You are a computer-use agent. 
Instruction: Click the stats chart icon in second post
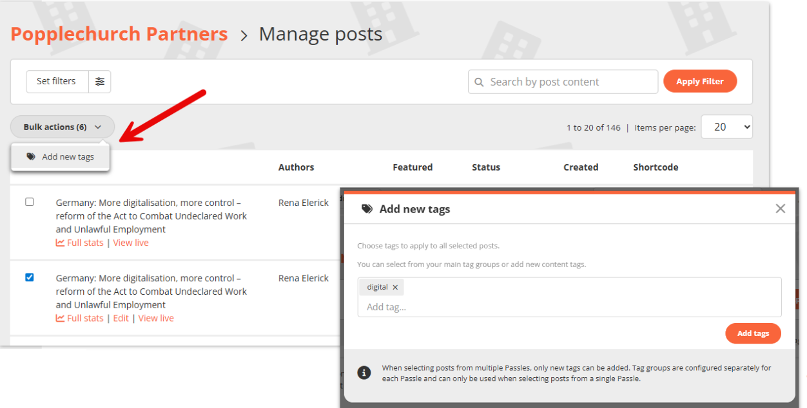(60, 319)
